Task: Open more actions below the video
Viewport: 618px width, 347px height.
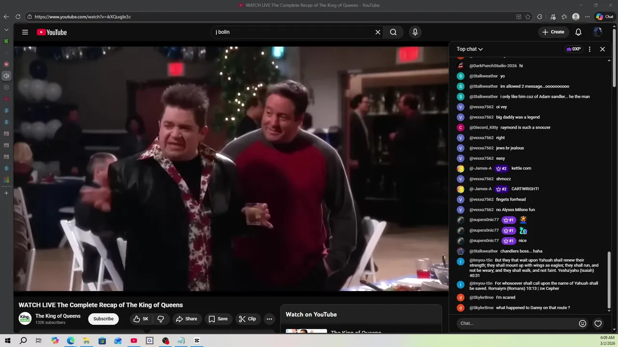Action: click(269, 319)
